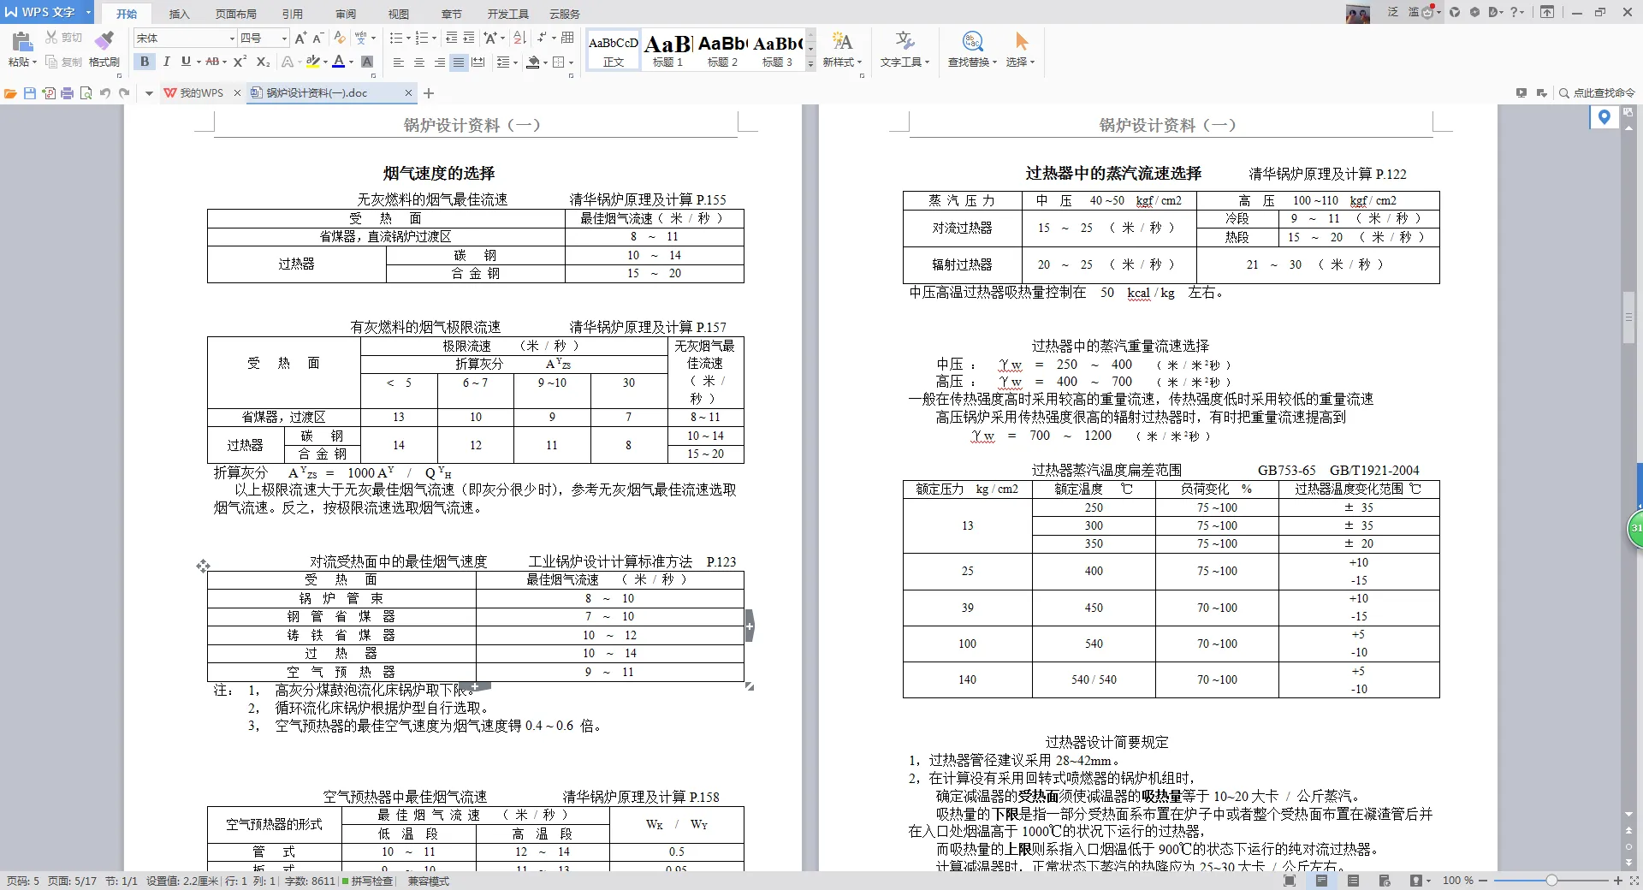Apply the 标题 1 heading style

667,50
